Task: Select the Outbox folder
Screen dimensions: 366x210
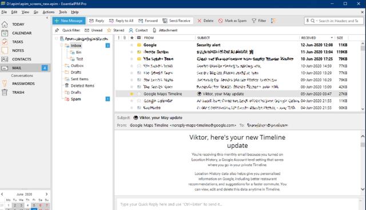Action: pos(77,66)
